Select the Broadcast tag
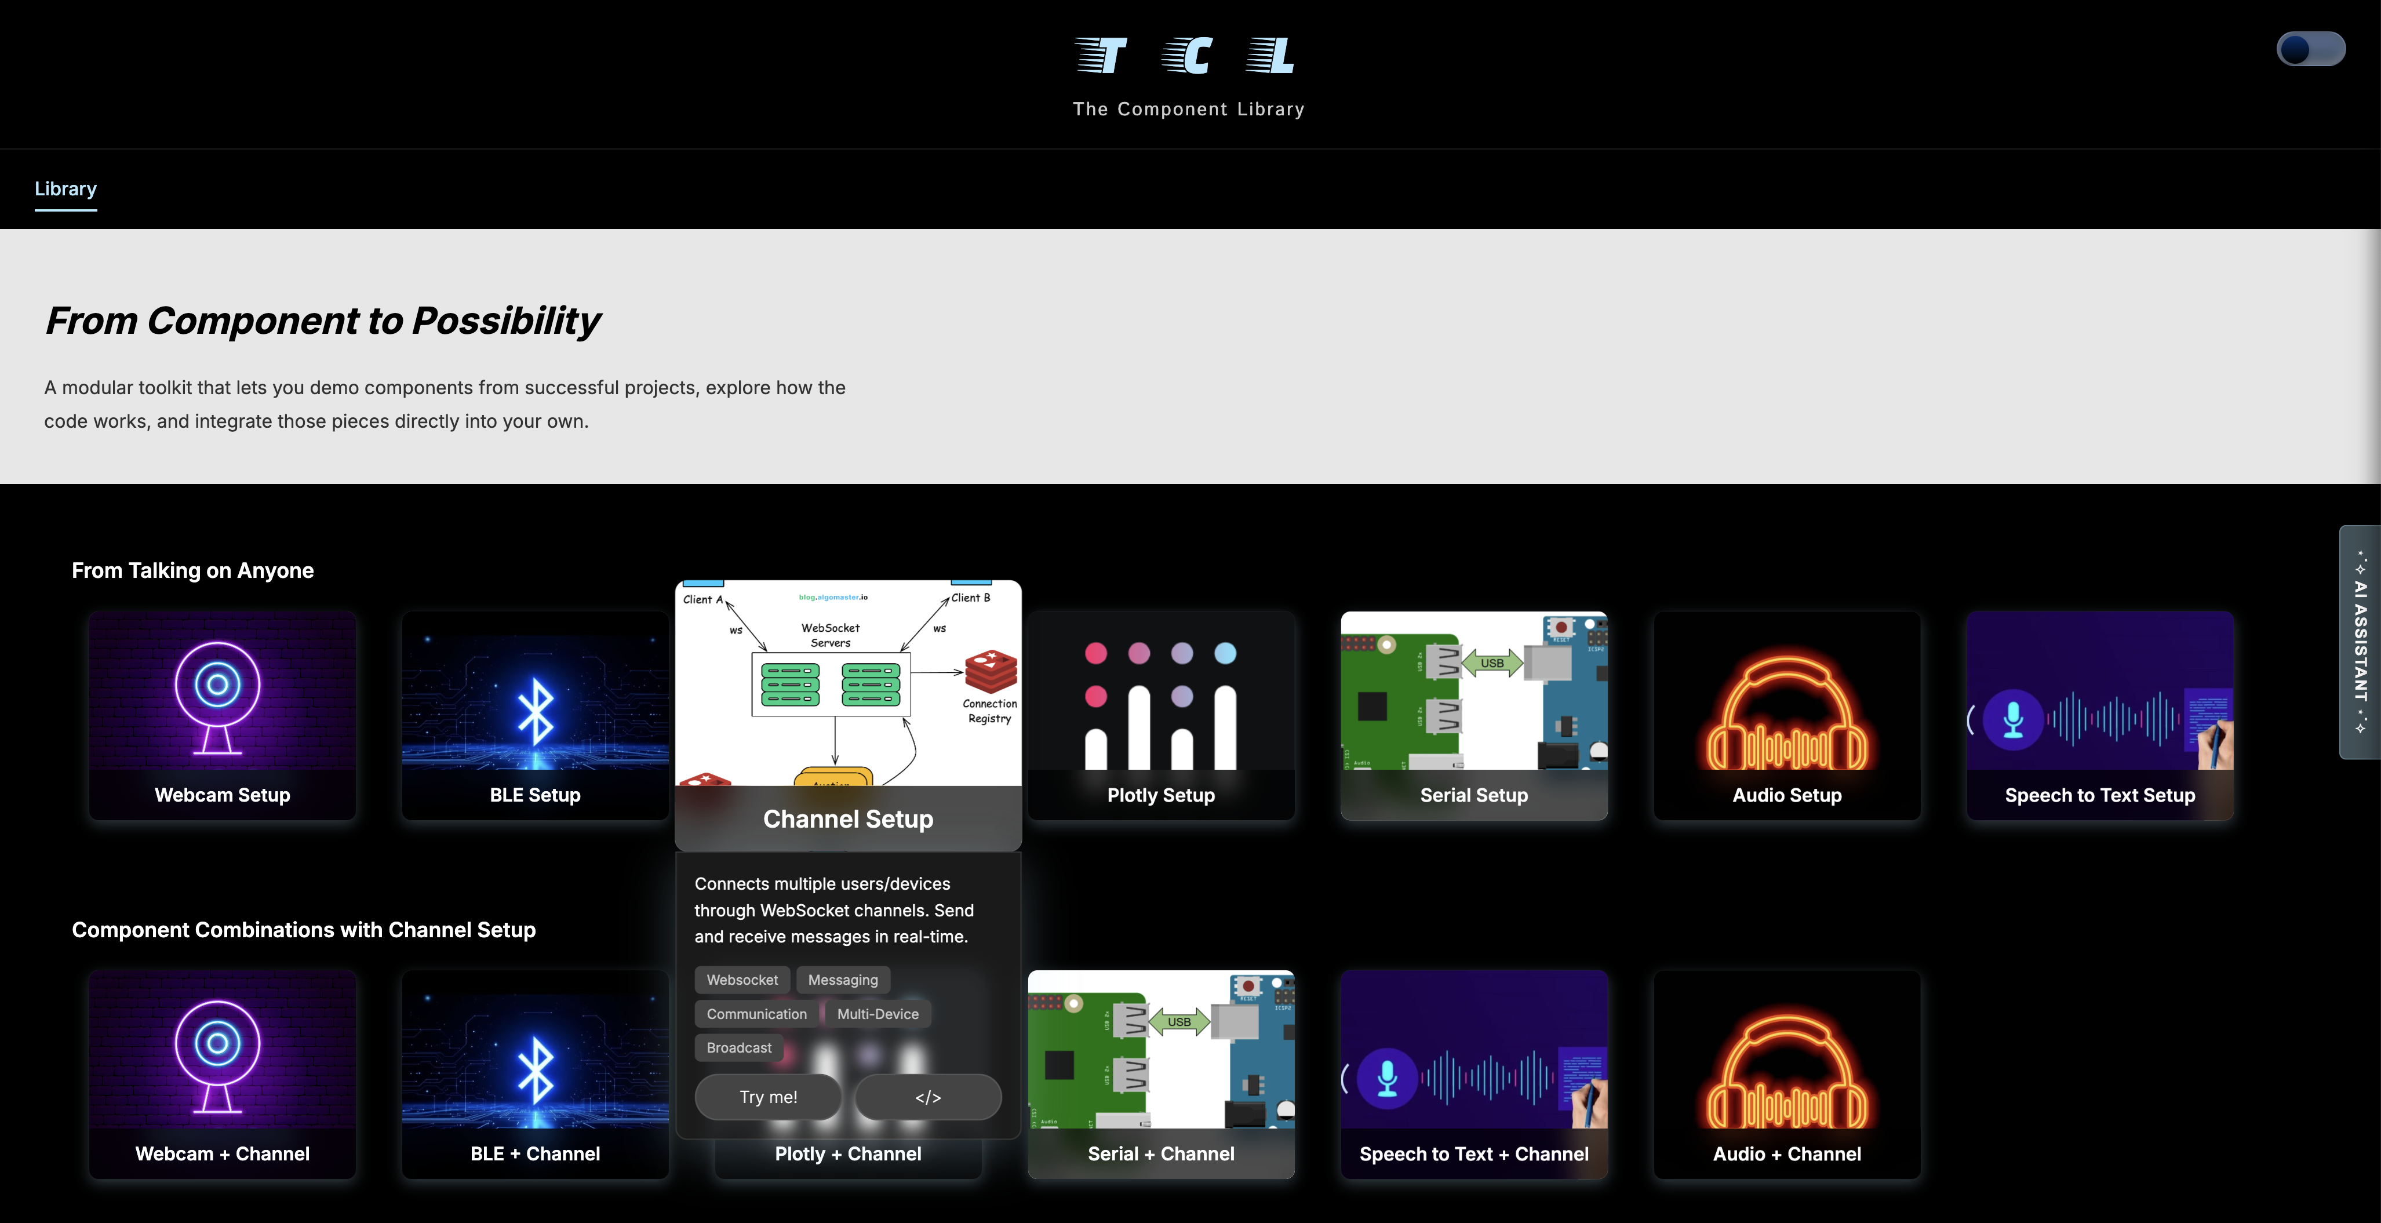This screenshot has width=2381, height=1223. pos(738,1047)
